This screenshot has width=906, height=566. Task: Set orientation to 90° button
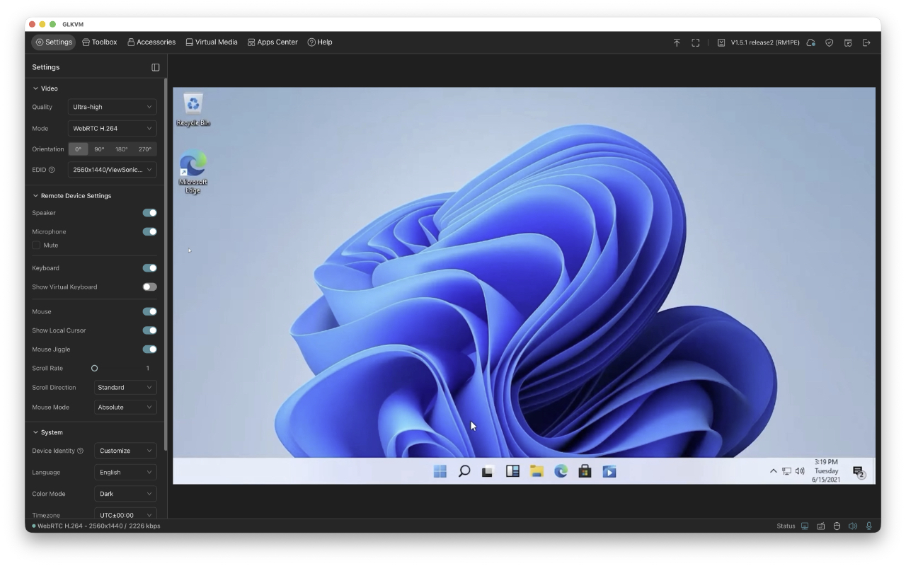click(99, 149)
